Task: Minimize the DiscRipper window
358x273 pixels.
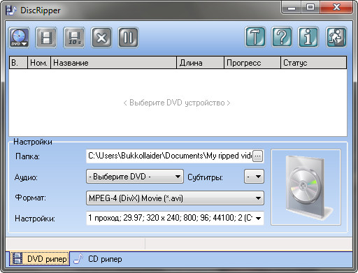Action: click(x=292, y=8)
